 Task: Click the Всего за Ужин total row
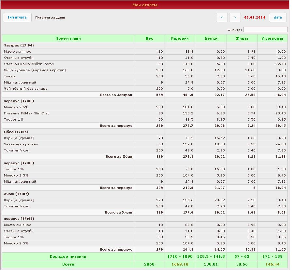[x=145, y=213]
